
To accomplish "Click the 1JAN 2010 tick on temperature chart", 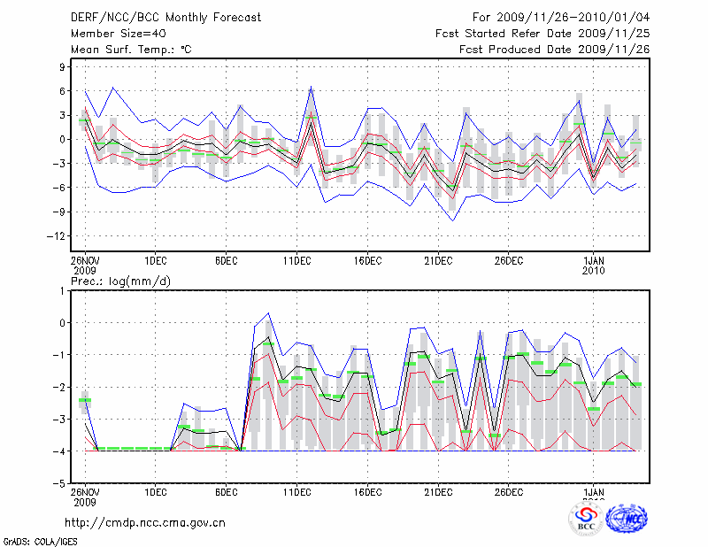I will pos(594,265).
